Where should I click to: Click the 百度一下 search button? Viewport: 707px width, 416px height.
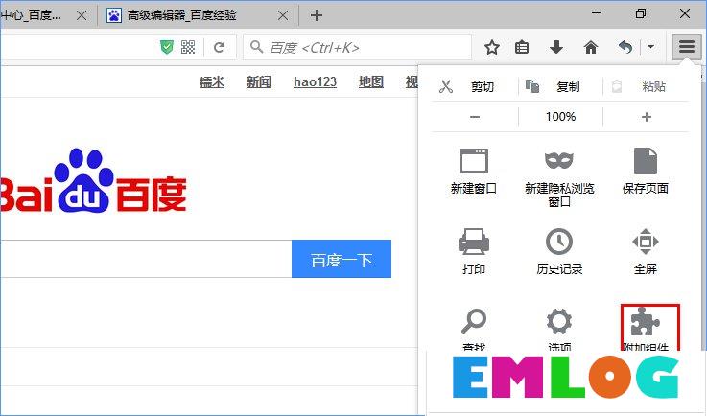coord(342,259)
